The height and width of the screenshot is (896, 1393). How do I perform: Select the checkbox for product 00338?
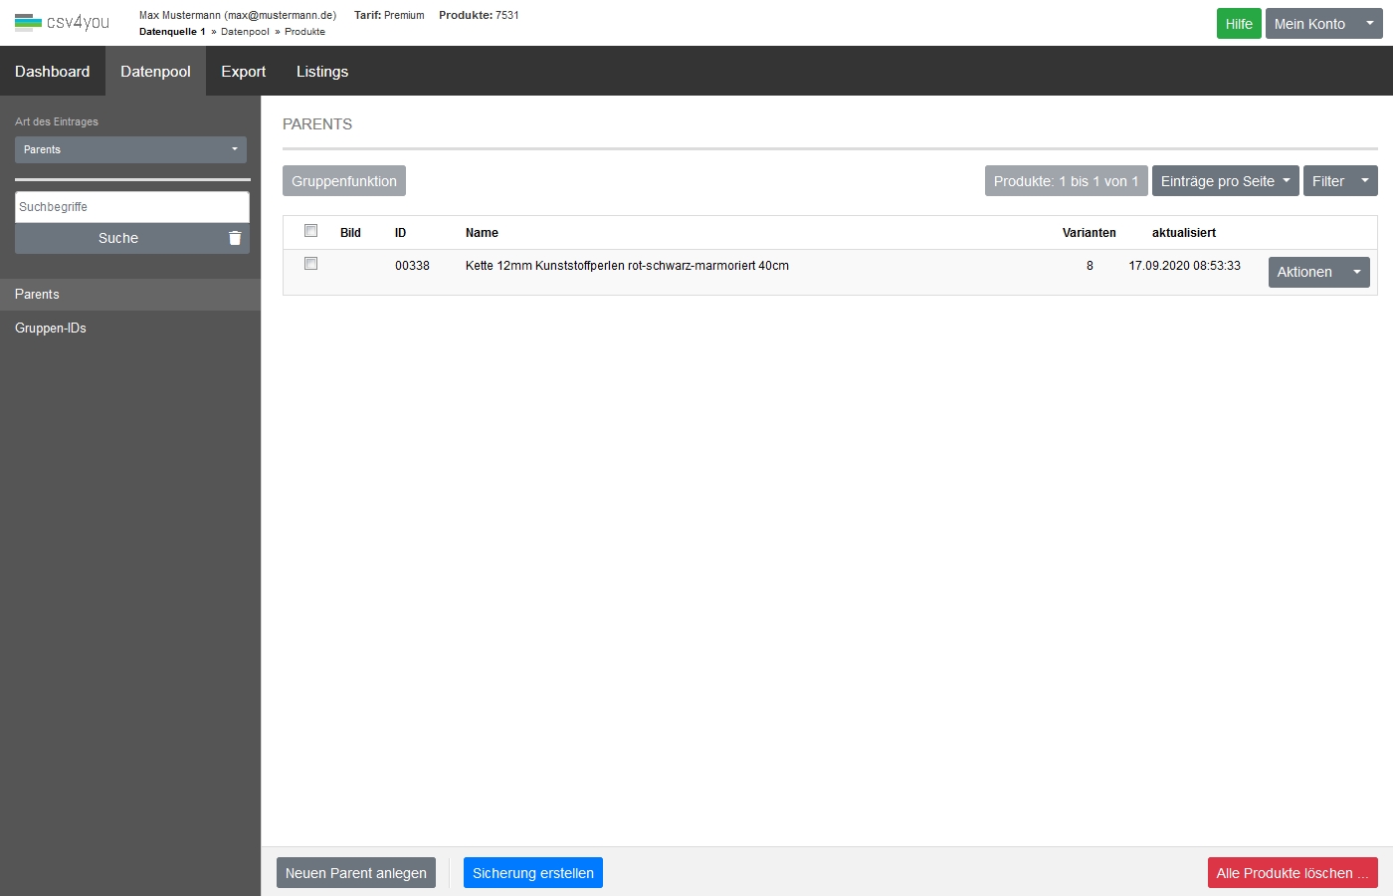pyautogui.click(x=310, y=264)
